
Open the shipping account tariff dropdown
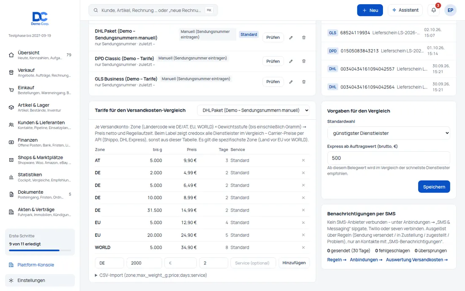[253, 110]
